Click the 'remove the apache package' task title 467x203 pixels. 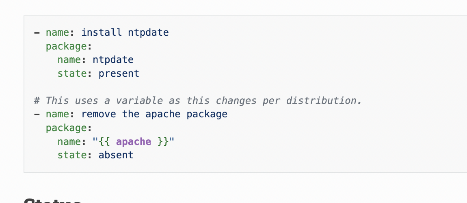(154, 114)
